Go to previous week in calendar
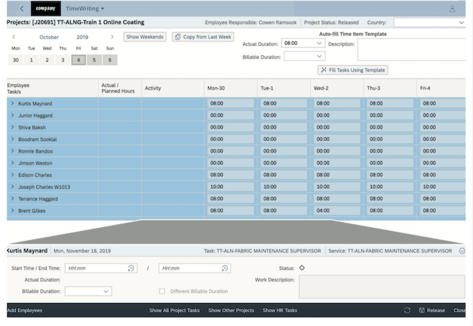The height and width of the screenshot is (326, 473). (x=14, y=36)
